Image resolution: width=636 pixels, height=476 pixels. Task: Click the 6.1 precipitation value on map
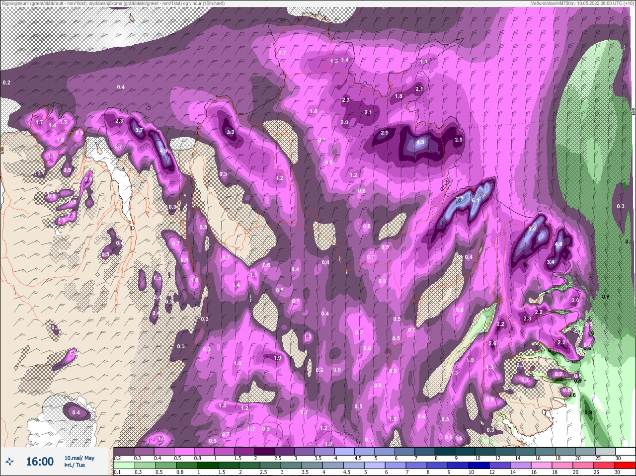pos(476,200)
